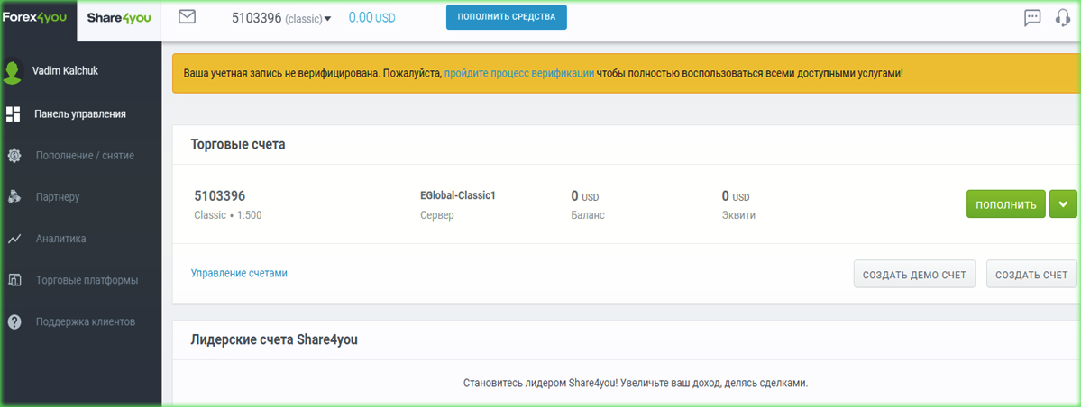
Task: Click the Поддержка клиентов question icon
Action: pos(14,321)
